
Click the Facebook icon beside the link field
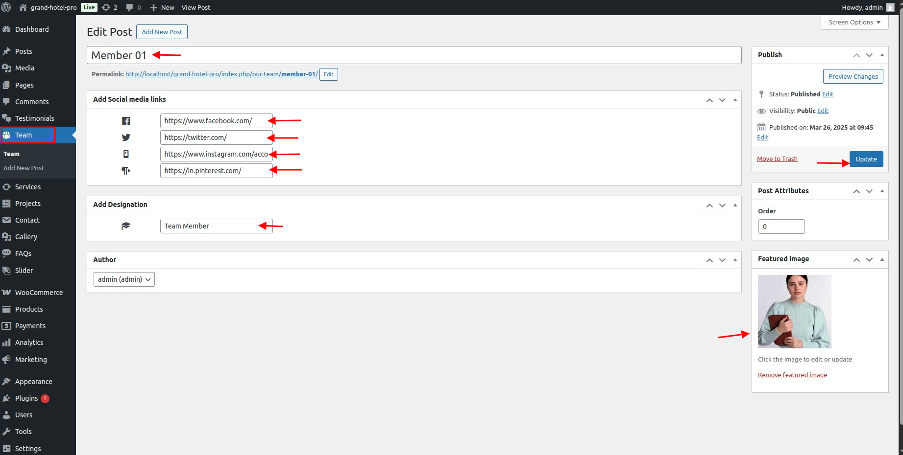(126, 121)
